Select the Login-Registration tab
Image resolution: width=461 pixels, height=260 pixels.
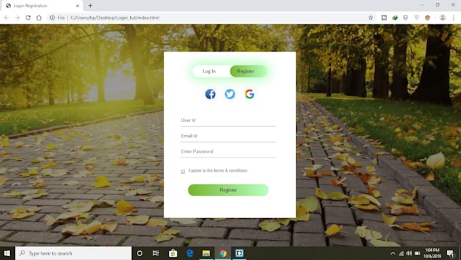point(41,5)
